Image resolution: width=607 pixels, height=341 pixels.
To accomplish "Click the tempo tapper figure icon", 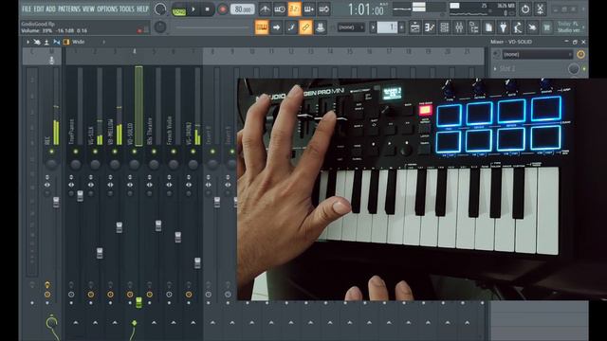I will tap(518, 27).
